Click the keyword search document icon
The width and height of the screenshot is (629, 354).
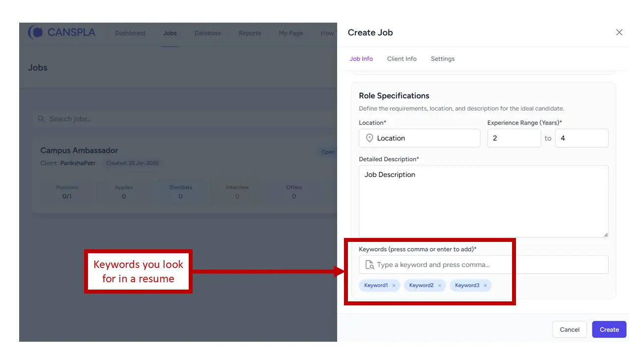click(x=370, y=265)
